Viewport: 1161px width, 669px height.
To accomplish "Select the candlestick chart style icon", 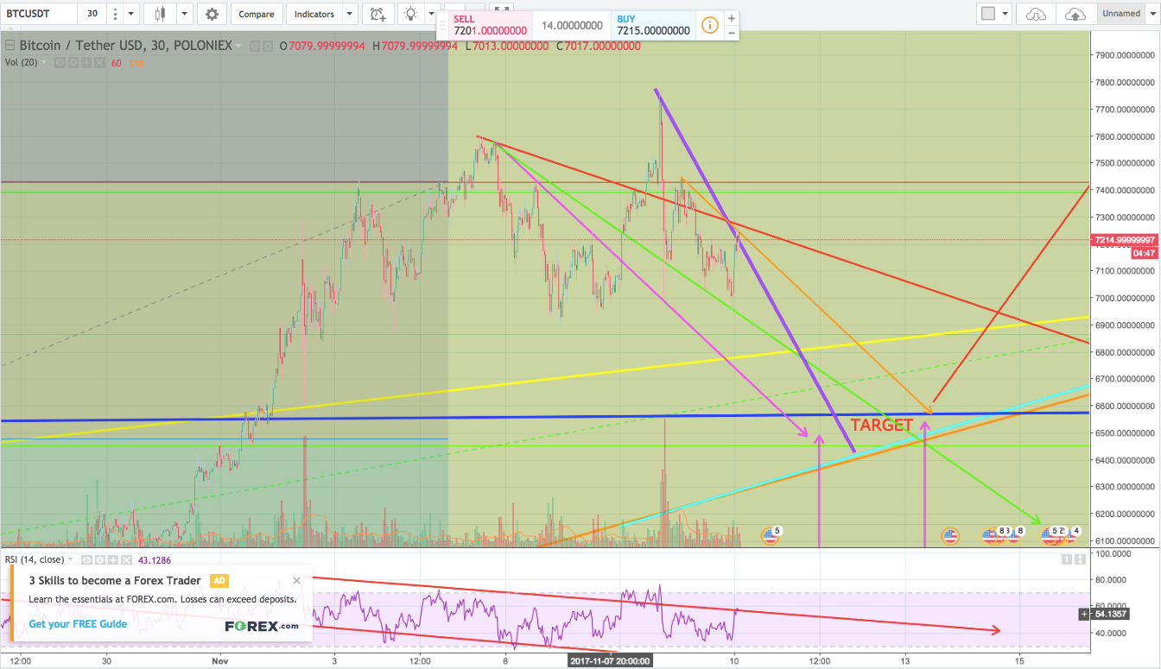I will [160, 14].
